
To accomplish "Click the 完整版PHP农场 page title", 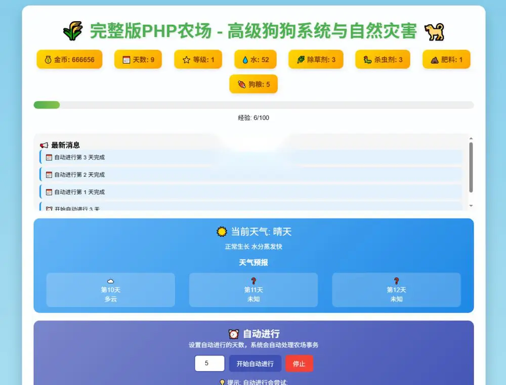I will point(254,31).
